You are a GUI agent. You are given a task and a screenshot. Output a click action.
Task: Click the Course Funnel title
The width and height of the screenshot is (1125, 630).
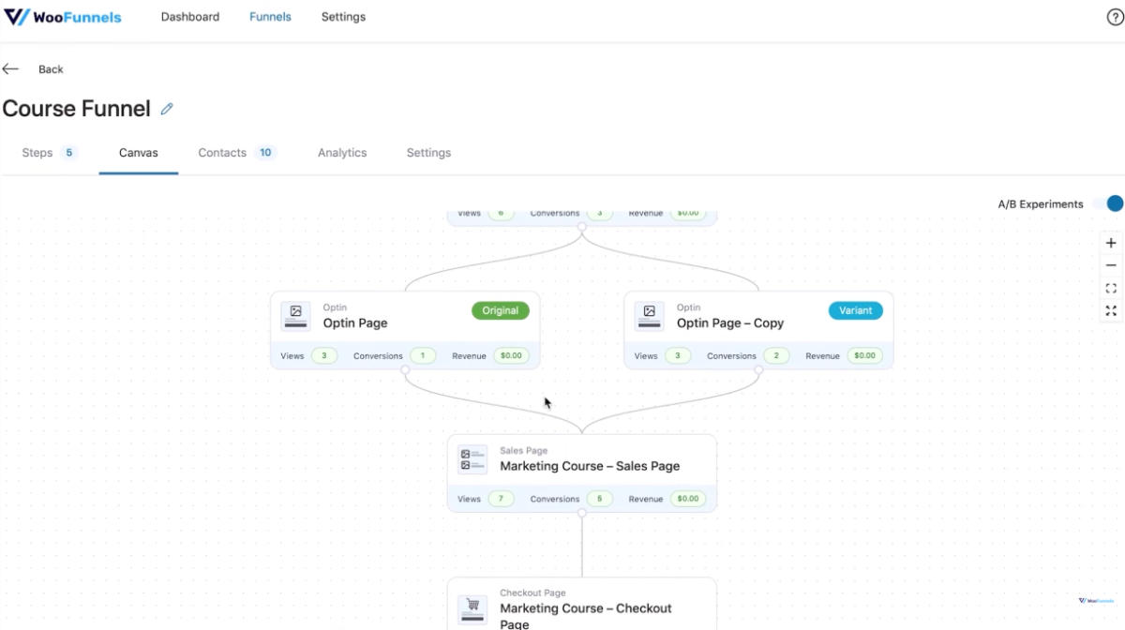click(x=77, y=109)
